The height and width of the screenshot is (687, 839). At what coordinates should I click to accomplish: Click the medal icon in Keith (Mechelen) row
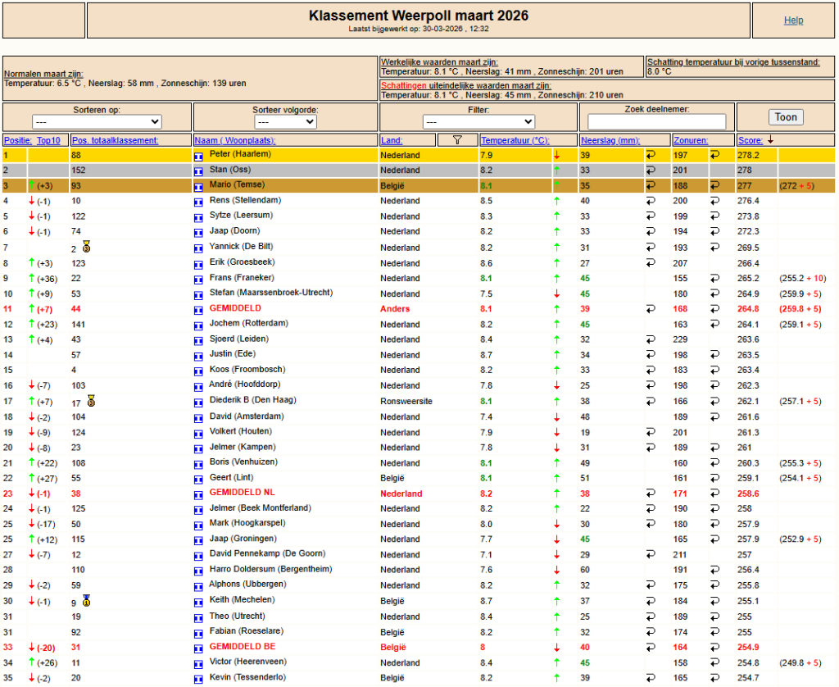(x=87, y=601)
